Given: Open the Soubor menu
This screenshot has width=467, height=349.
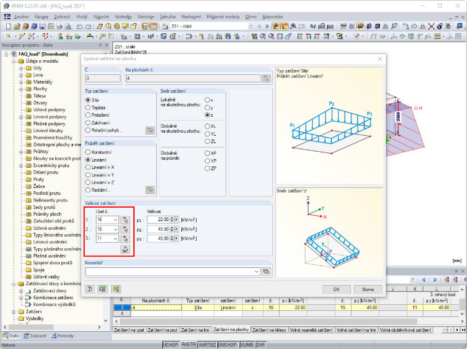Looking at the screenshot, I should 22,17.
